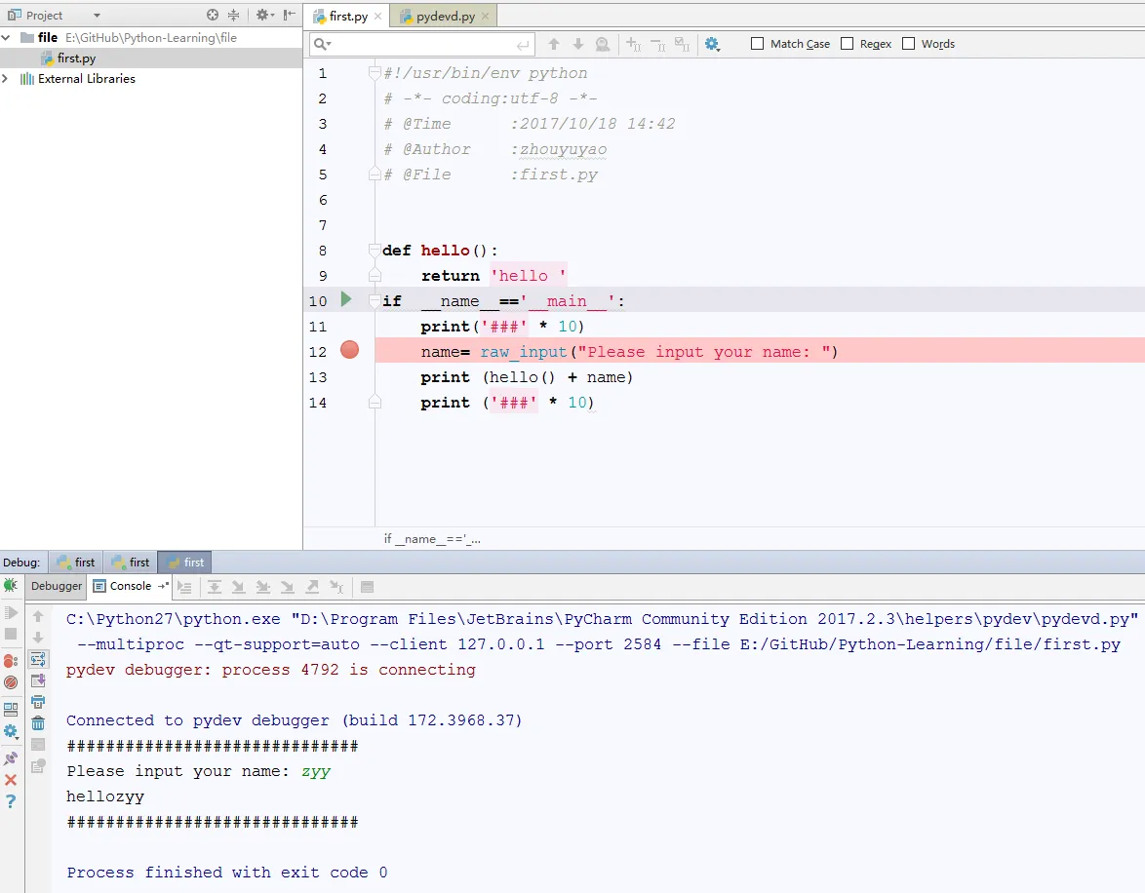Click the Scroll from Source target icon
1145x893 pixels.
point(213,15)
